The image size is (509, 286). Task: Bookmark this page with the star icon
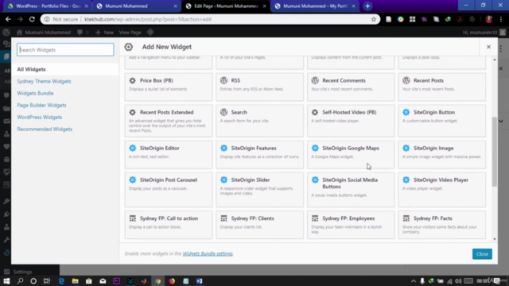374,19
